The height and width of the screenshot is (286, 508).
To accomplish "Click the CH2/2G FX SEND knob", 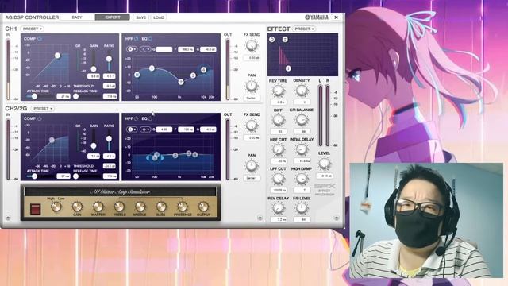I will click(252, 126).
